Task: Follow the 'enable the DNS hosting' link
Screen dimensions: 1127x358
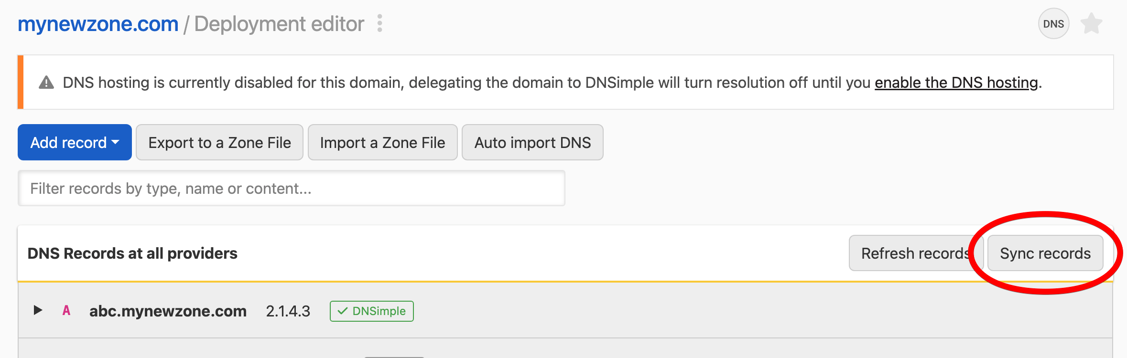Action: [956, 83]
